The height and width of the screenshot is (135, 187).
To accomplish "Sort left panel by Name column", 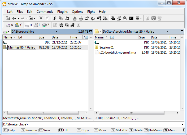I will pos(8,37).
